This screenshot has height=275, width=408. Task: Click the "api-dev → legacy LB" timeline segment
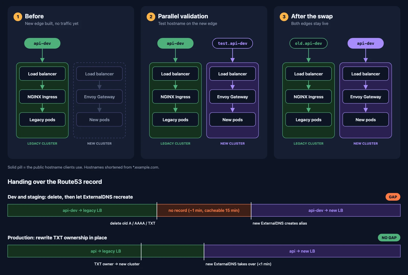click(x=82, y=210)
